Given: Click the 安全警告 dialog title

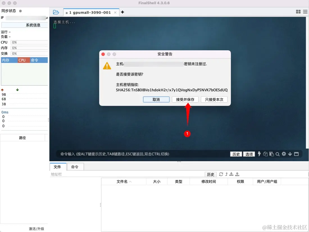Looking at the screenshot, I should (165, 54).
